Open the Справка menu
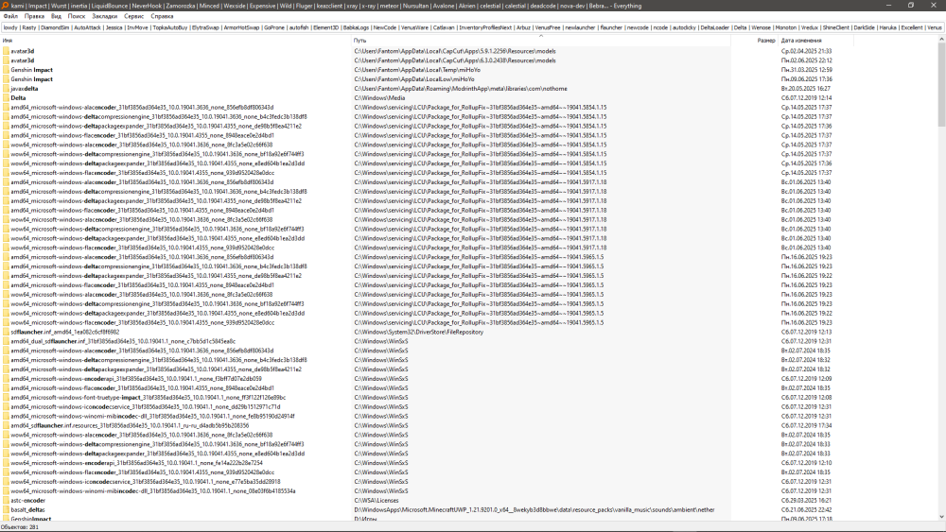The image size is (946, 532). click(162, 16)
